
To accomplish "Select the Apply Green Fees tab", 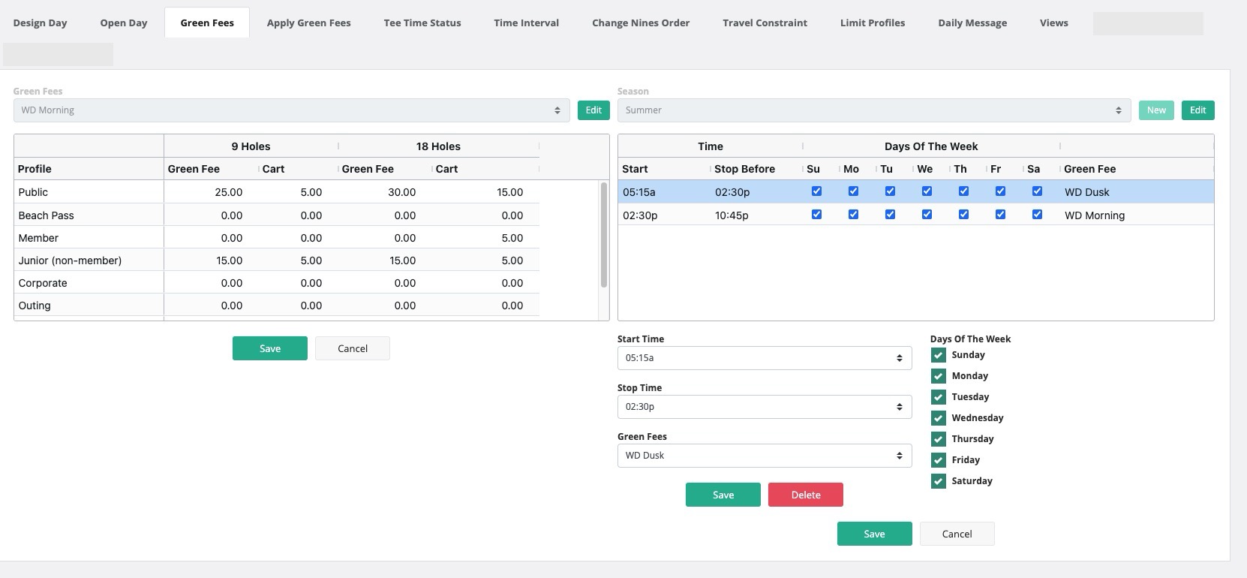I will pos(309,23).
